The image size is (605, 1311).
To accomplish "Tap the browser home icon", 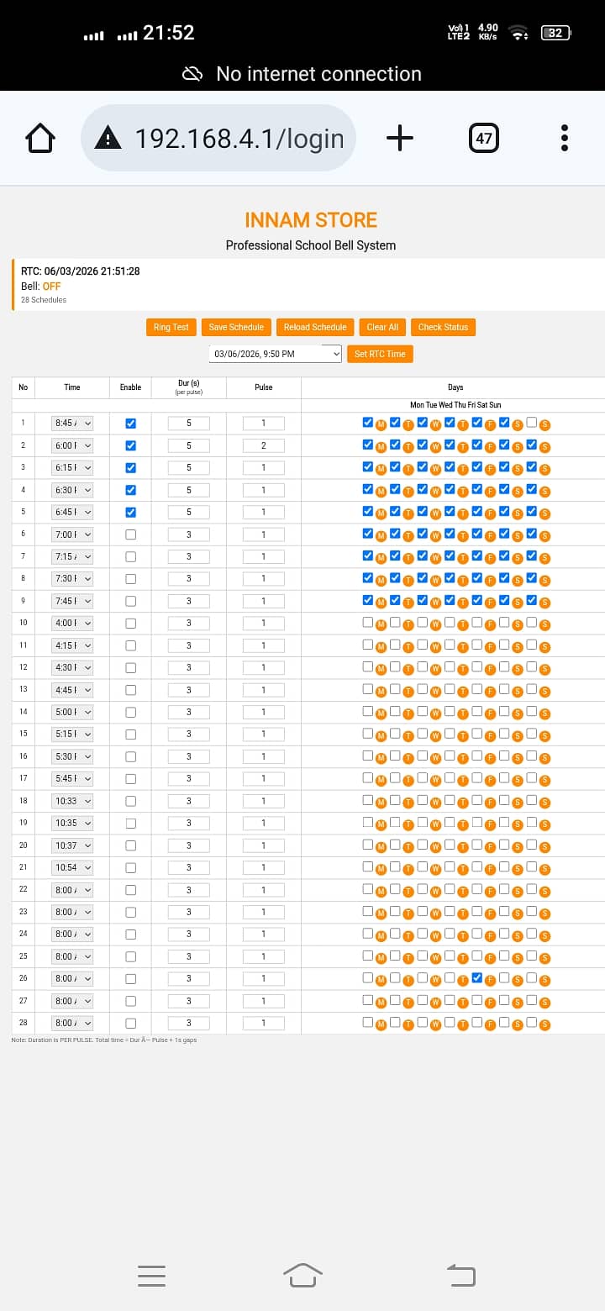I will 40,138.
